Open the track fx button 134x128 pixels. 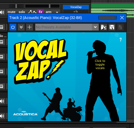pyautogui.click(x=41, y=12)
